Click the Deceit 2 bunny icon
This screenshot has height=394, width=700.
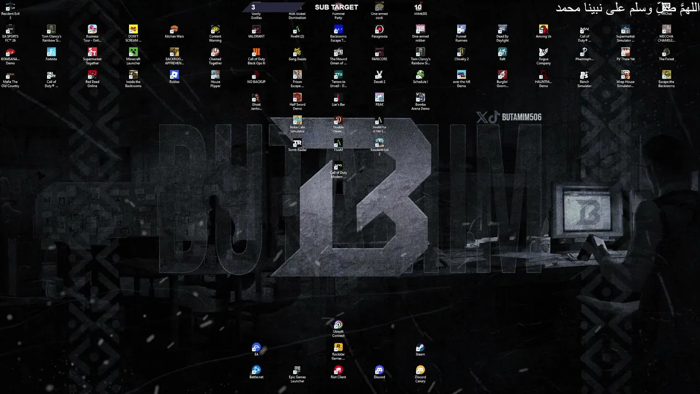point(380,77)
